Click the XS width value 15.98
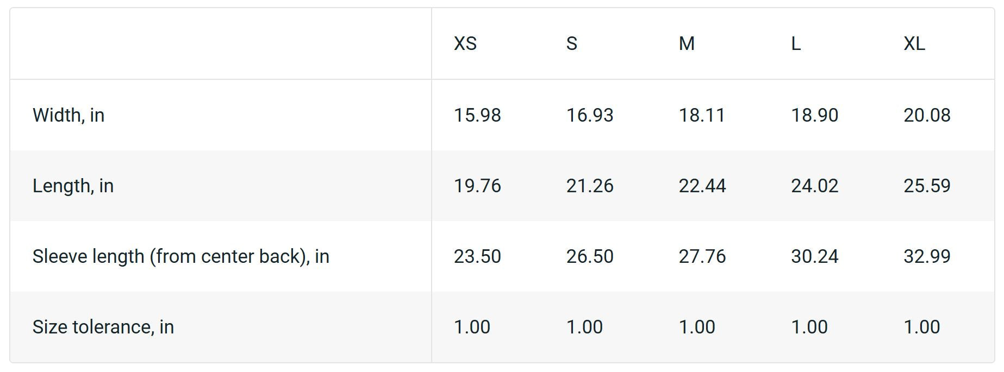The height and width of the screenshot is (372, 1004). [x=477, y=115]
